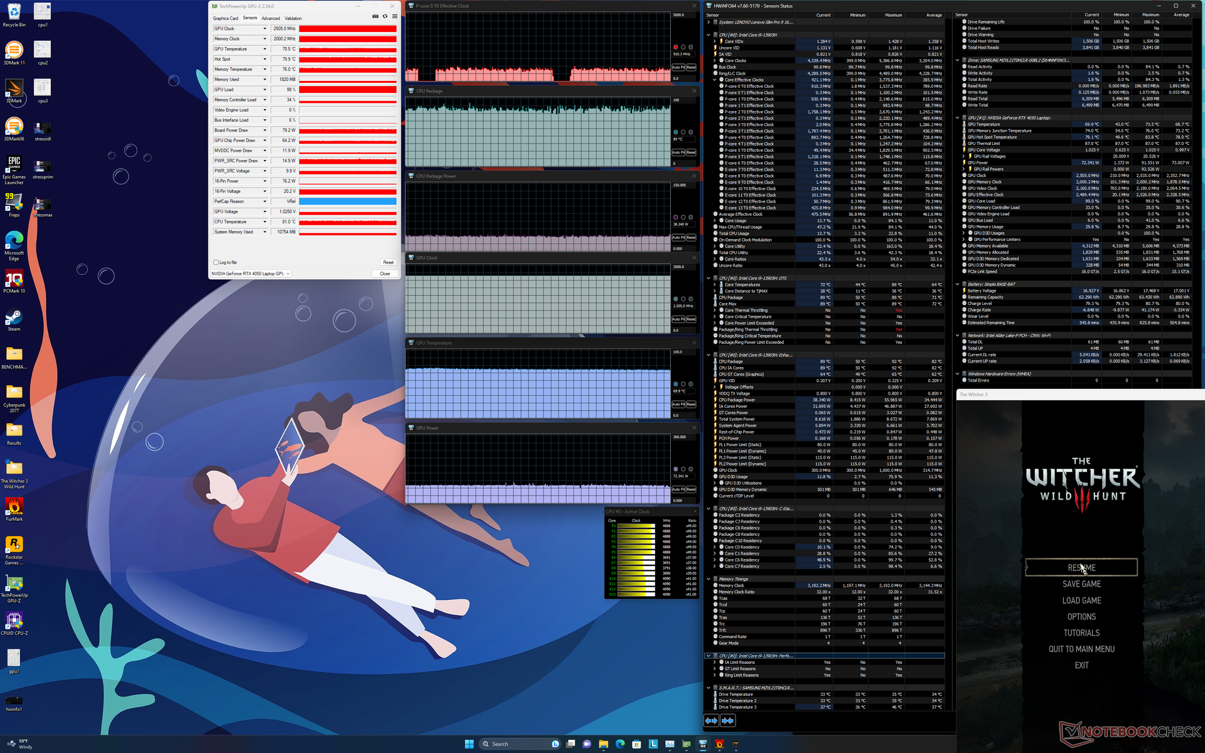Click Reset button in GPU-Z
1205x753 pixels.
click(388, 262)
